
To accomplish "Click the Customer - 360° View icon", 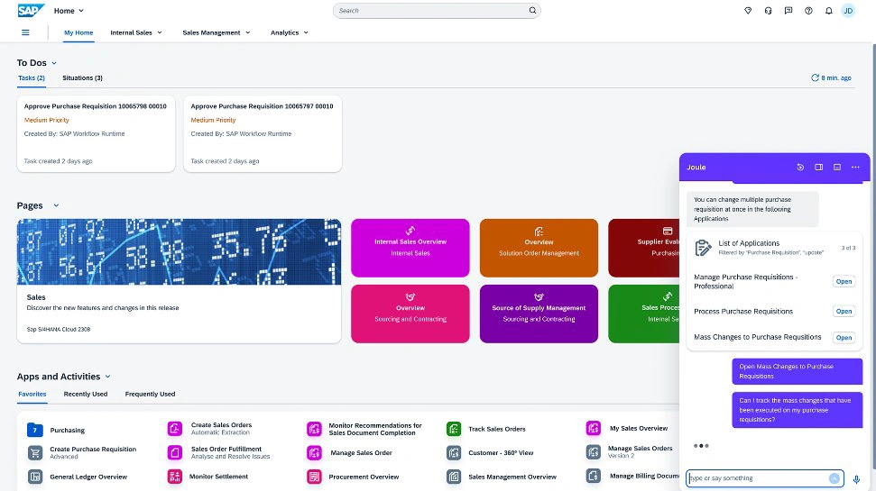I will (454, 452).
